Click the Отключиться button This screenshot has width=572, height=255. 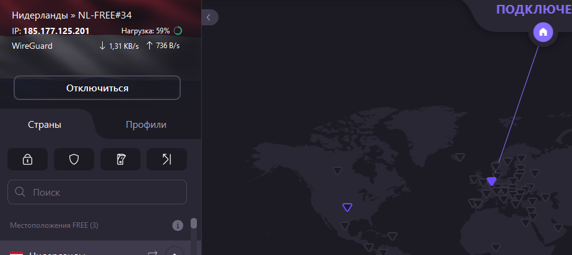tap(97, 88)
